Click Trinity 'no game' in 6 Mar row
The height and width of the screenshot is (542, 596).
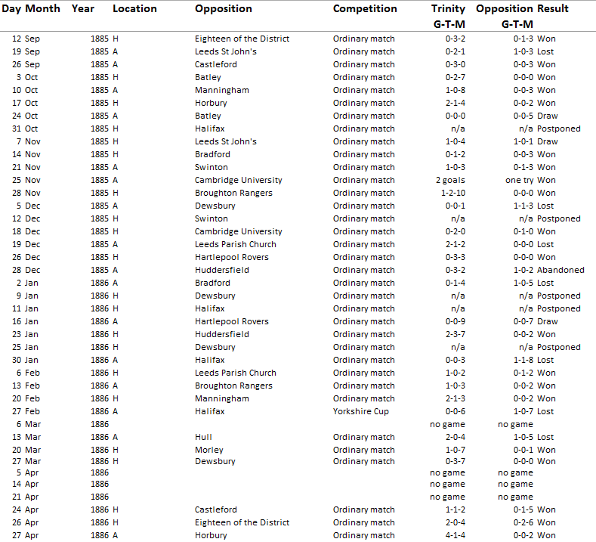(447, 425)
